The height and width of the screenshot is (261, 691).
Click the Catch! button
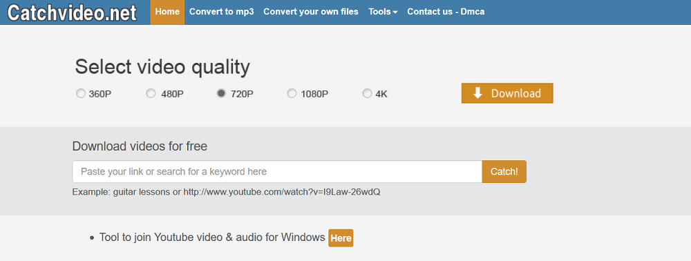pos(504,172)
